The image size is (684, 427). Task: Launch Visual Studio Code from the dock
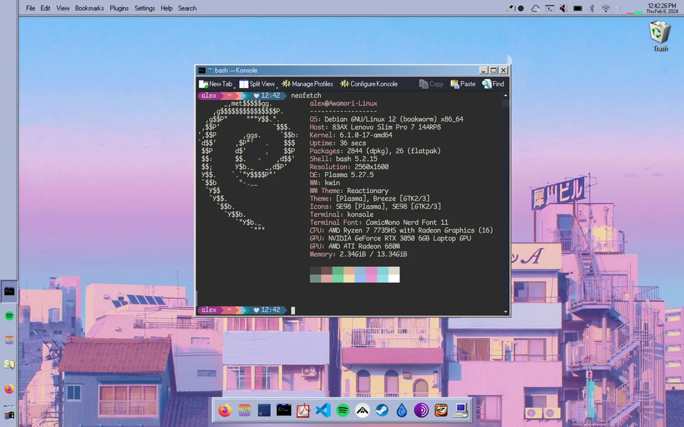(x=322, y=410)
